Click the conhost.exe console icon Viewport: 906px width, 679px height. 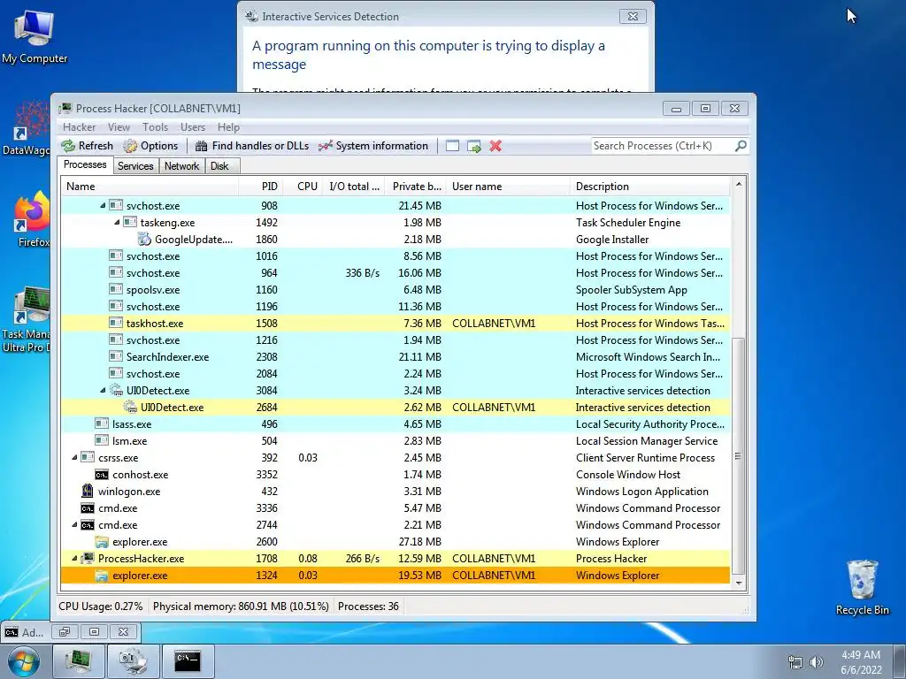[x=102, y=475]
